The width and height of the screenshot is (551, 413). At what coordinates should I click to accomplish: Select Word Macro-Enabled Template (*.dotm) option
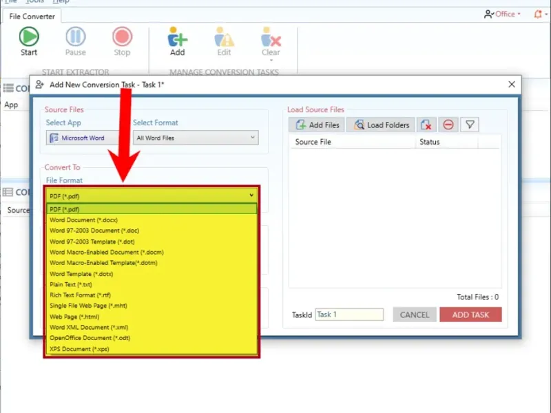[152, 263]
